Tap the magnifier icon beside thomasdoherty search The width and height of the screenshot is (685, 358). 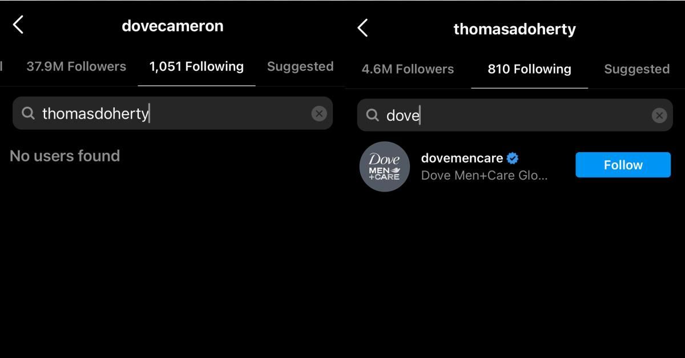pos(28,113)
